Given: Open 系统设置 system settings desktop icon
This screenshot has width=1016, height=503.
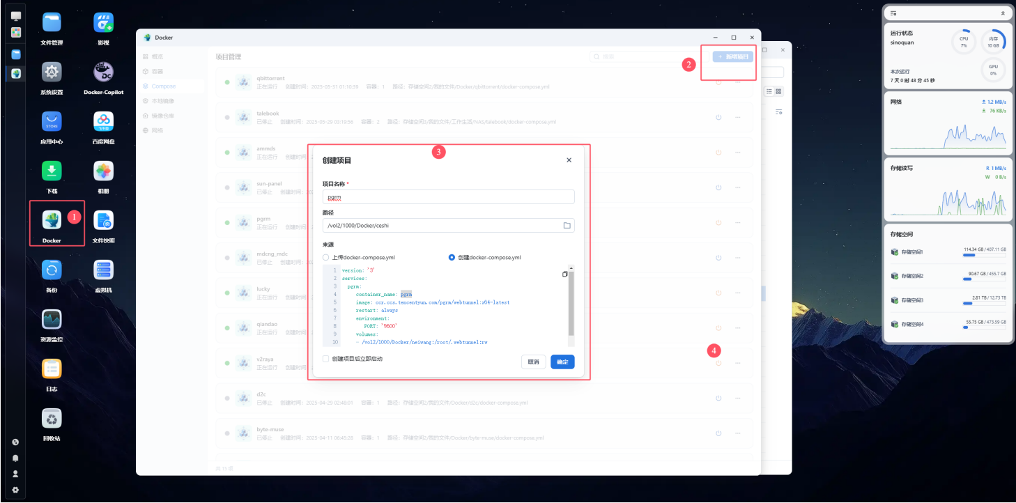Looking at the screenshot, I should click(x=52, y=72).
